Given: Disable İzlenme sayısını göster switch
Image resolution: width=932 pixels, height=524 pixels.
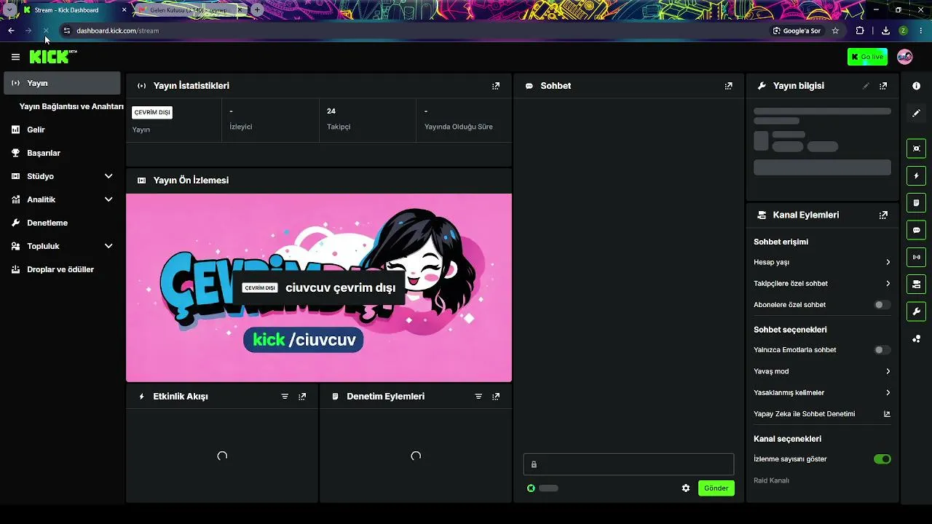Looking at the screenshot, I should 882,459.
